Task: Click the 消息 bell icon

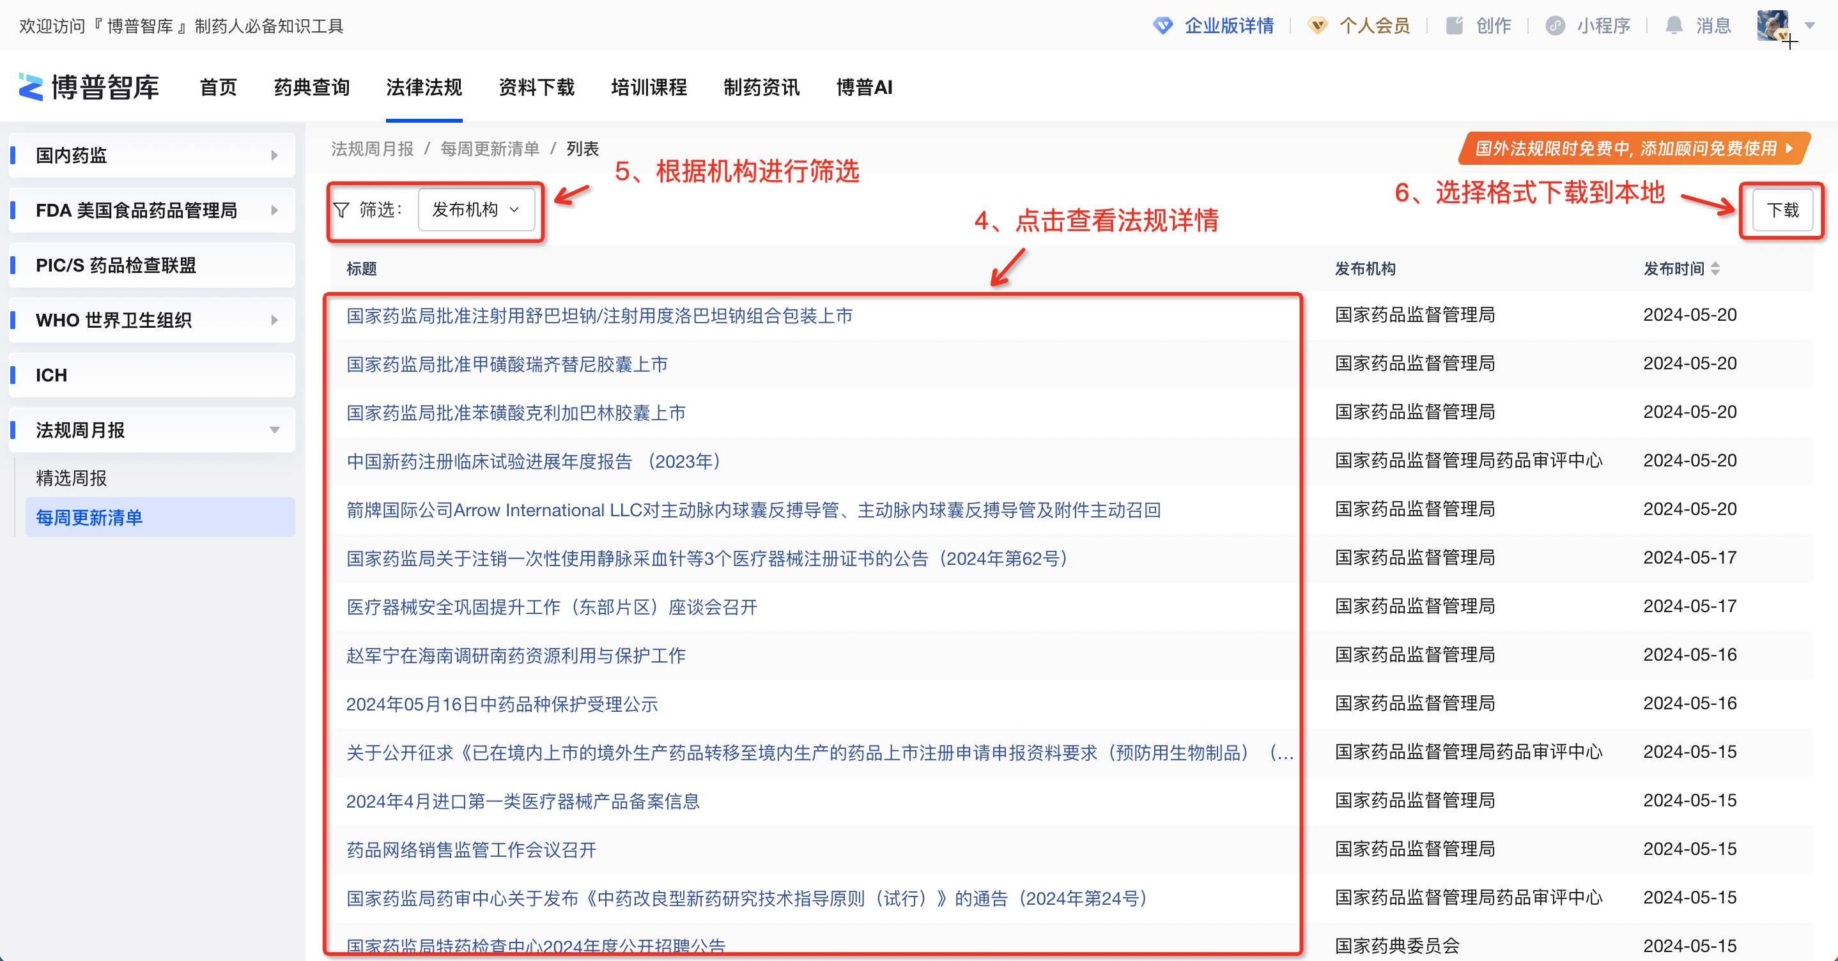Action: pos(1674,26)
